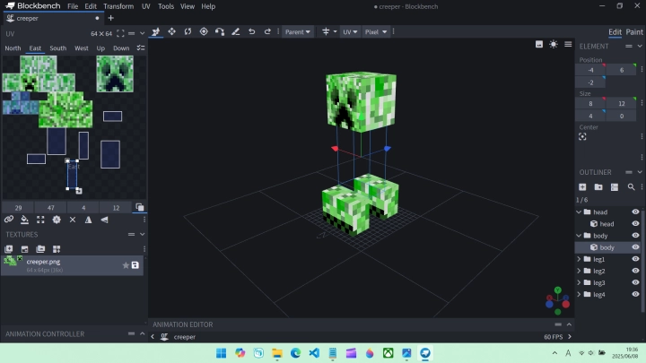Select the Pivot tool icon

(204, 31)
